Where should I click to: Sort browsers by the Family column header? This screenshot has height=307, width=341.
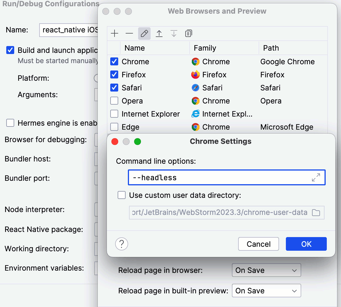205,48
